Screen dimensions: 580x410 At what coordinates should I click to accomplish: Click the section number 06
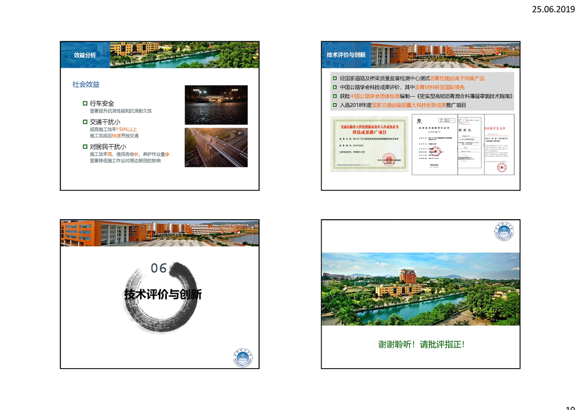159,268
